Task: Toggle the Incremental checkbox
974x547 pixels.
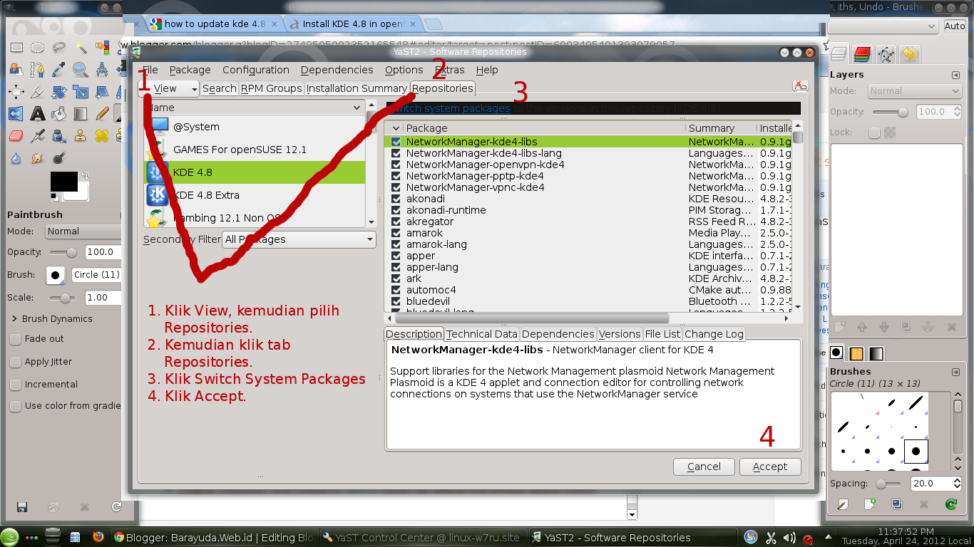Action: tap(15, 385)
